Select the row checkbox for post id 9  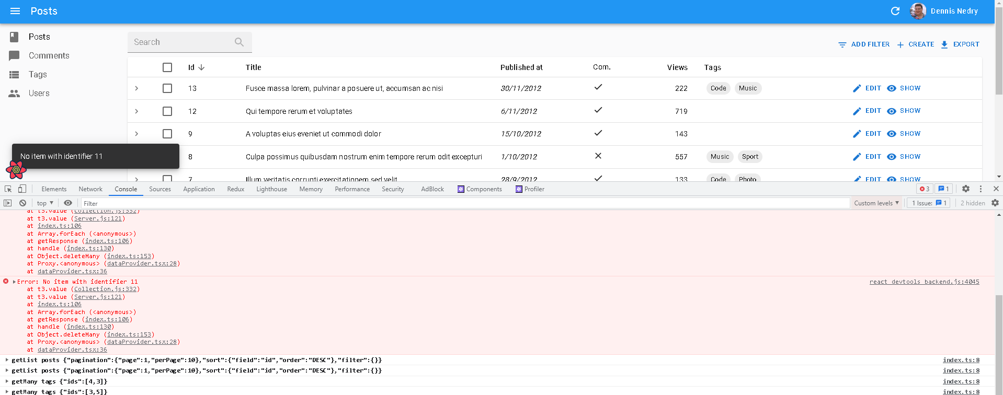167,134
